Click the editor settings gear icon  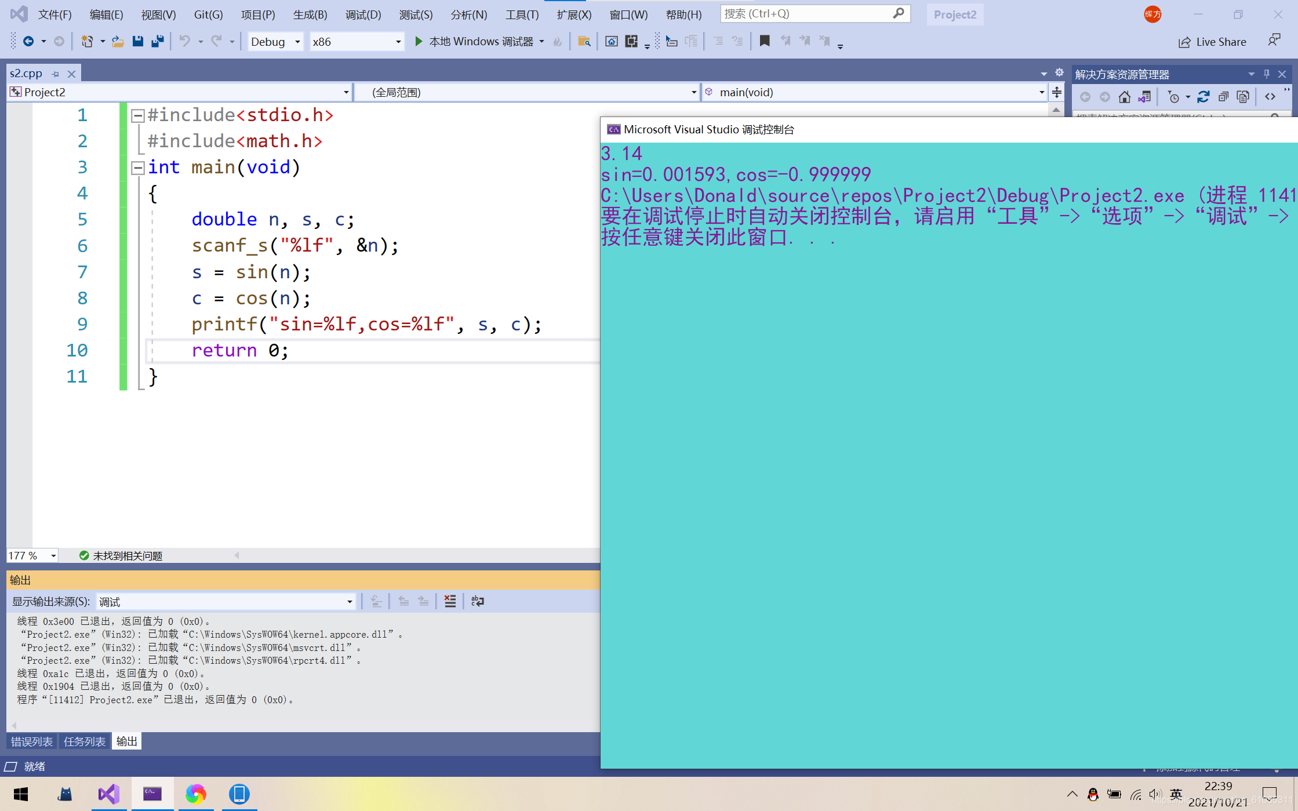pyautogui.click(x=1059, y=72)
